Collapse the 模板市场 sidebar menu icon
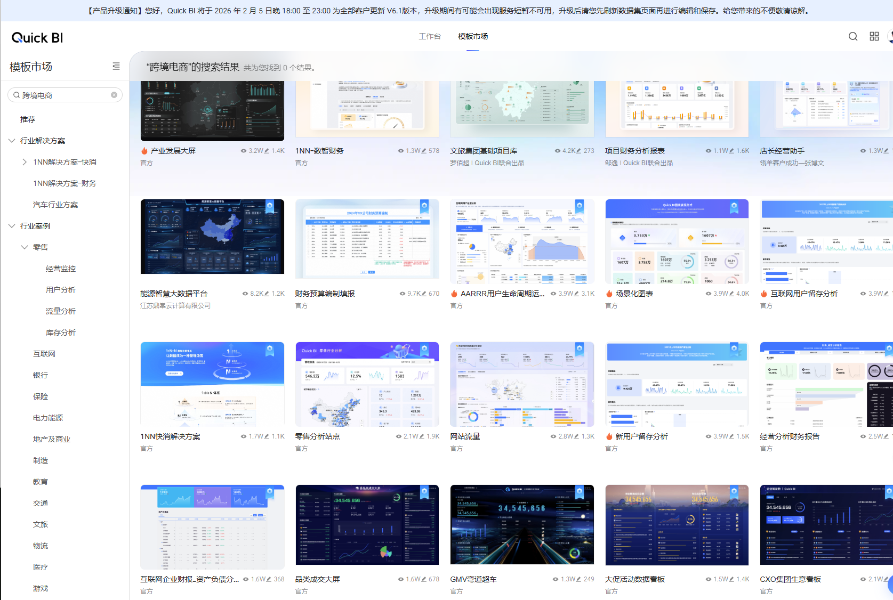The width and height of the screenshot is (893, 600). pyautogui.click(x=116, y=66)
